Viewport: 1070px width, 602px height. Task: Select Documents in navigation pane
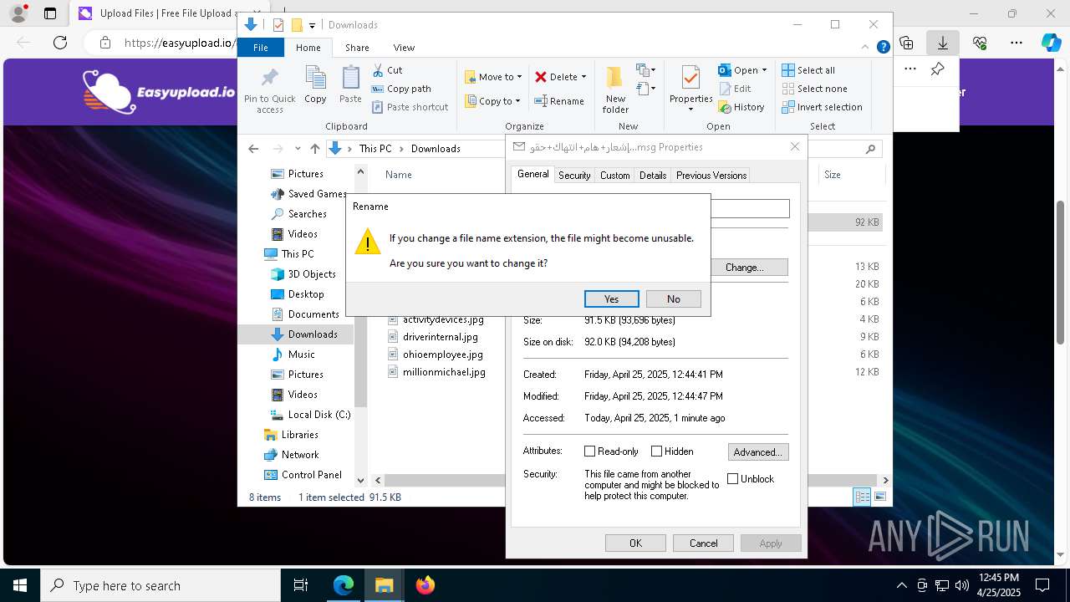[305, 314]
